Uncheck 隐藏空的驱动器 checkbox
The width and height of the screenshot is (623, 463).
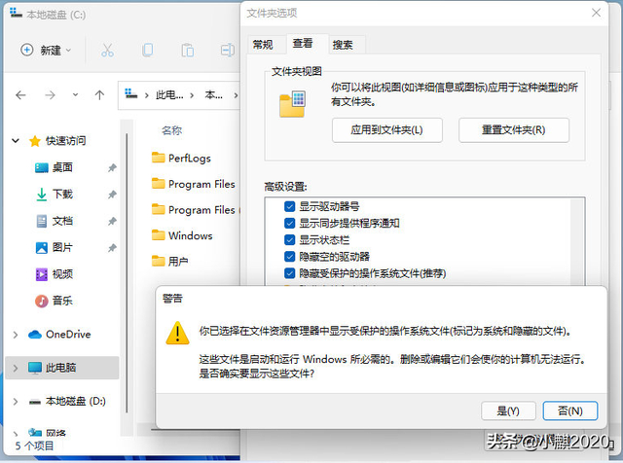(x=290, y=257)
